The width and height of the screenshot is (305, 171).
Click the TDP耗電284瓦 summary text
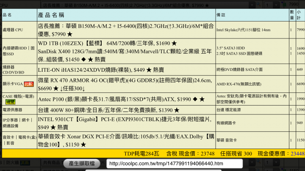(141, 154)
